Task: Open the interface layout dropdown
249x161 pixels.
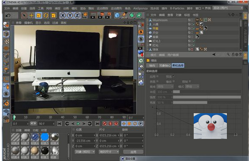Action: pyautogui.click(x=228, y=8)
